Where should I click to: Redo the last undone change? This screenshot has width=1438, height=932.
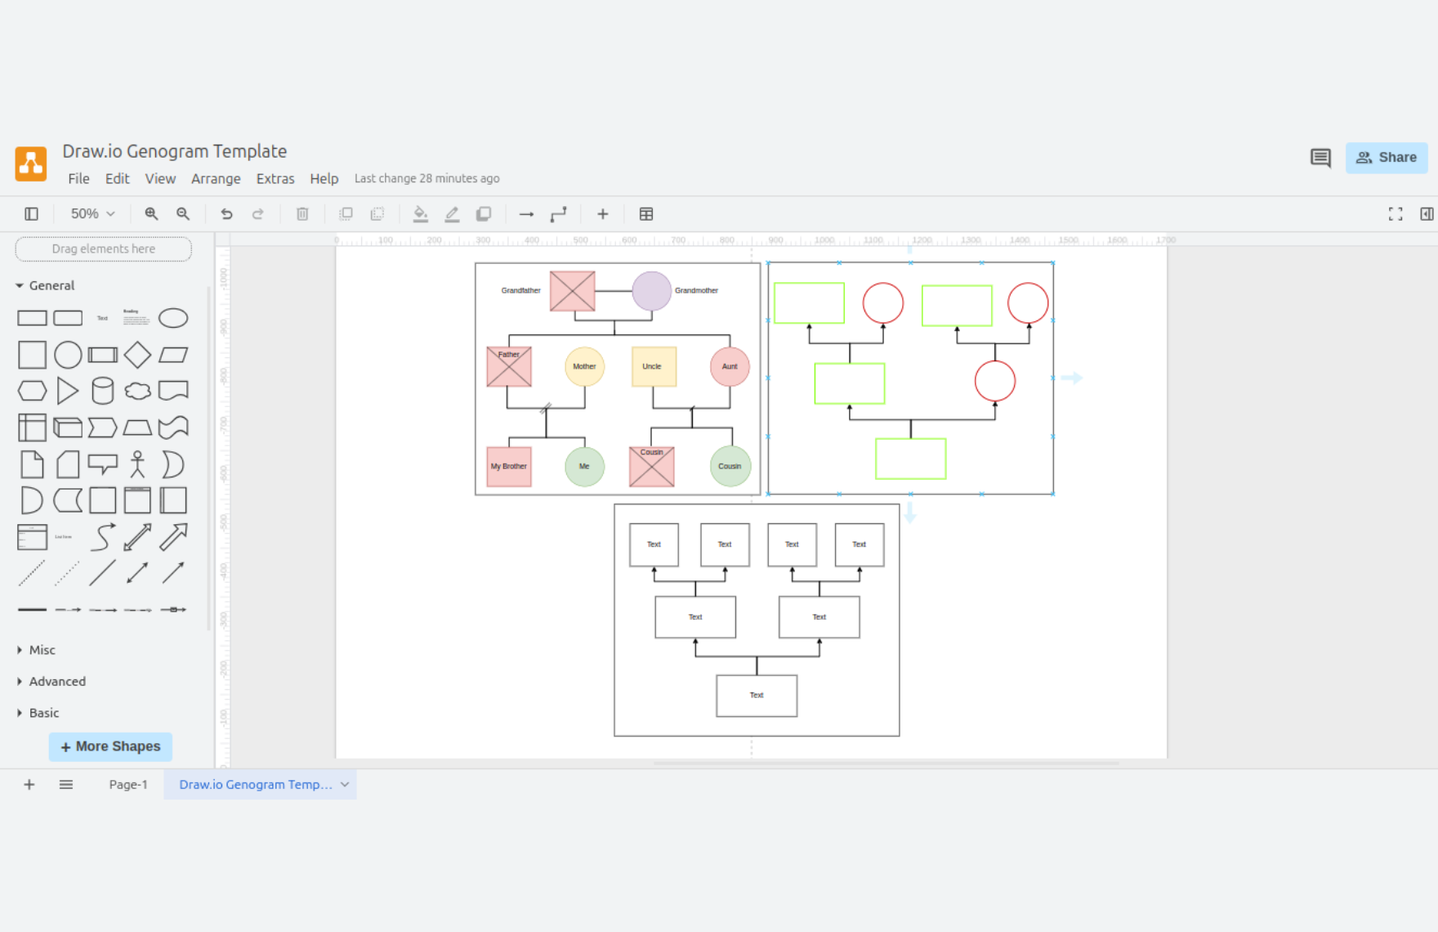click(258, 214)
